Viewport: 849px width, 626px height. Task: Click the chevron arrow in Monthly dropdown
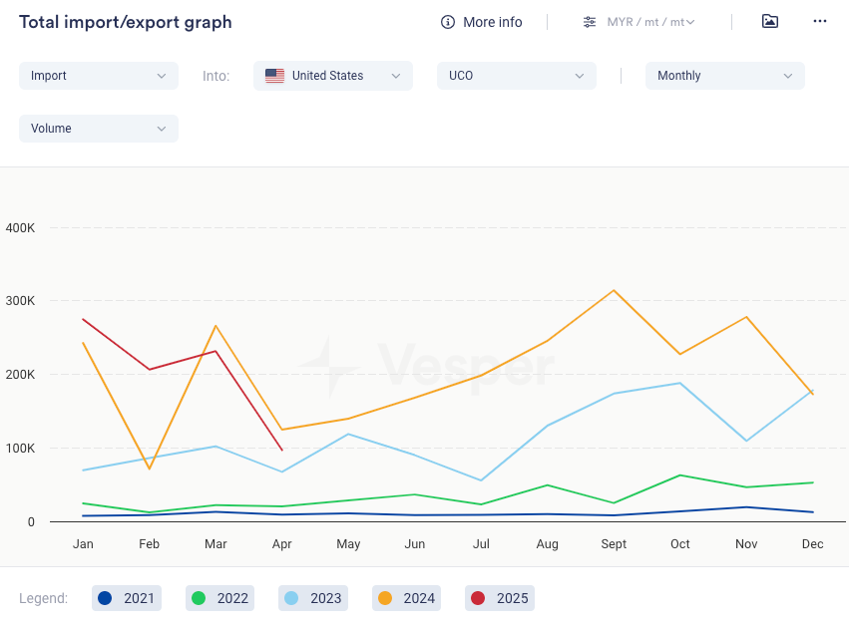pyautogui.click(x=788, y=76)
